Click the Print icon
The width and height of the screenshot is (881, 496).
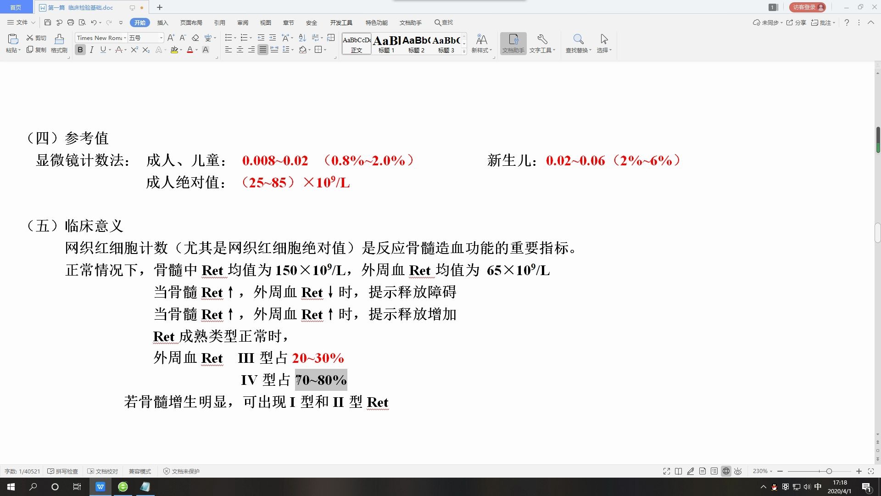[x=70, y=23]
